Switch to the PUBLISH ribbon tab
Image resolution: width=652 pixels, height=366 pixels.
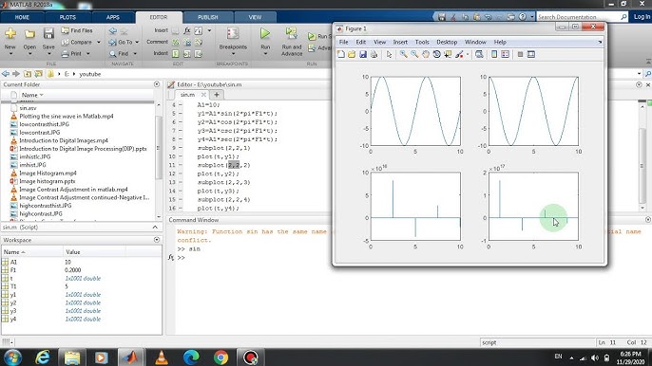[208, 17]
